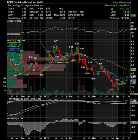
Task: Click the 'Options: yes' field
Action: pyautogui.click(x=76, y=12)
